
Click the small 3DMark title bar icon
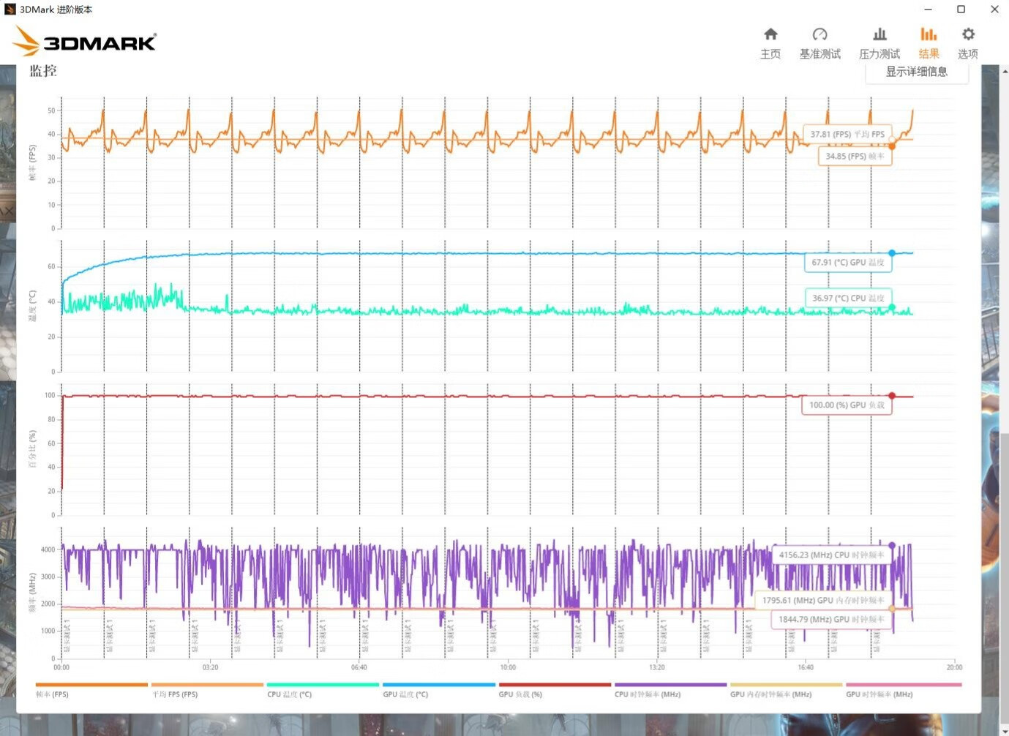tap(10, 10)
